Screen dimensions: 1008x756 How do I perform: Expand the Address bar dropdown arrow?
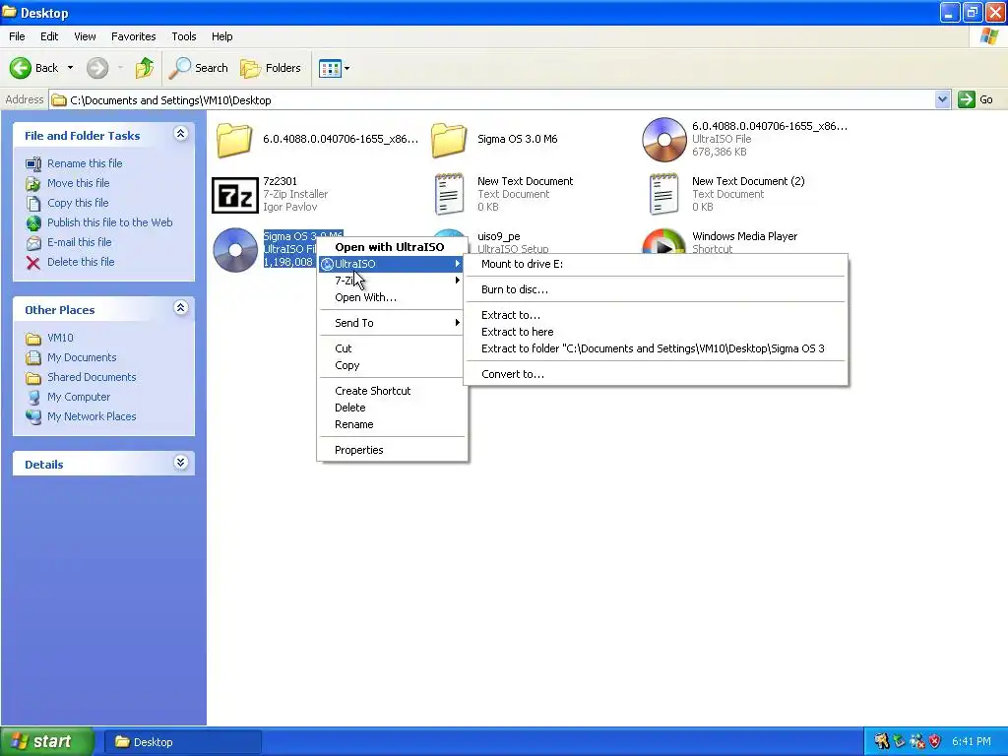pos(942,99)
